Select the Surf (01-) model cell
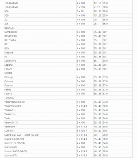 (x=40, y=131)
